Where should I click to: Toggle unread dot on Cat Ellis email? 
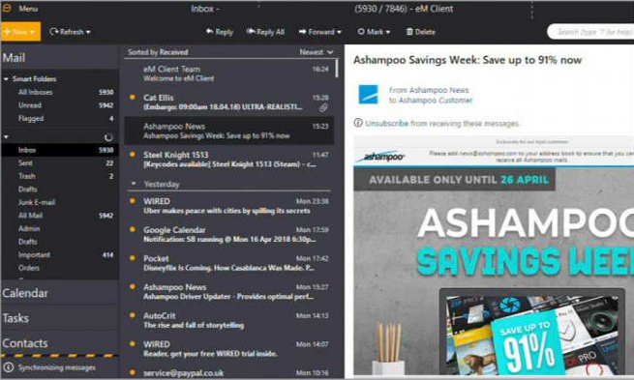click(132, 97)
